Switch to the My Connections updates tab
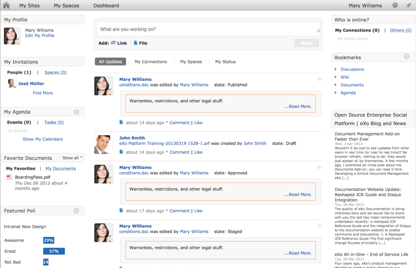Viewport: 416px width, 268px height. pyautogui.click(x=151, y=61)
